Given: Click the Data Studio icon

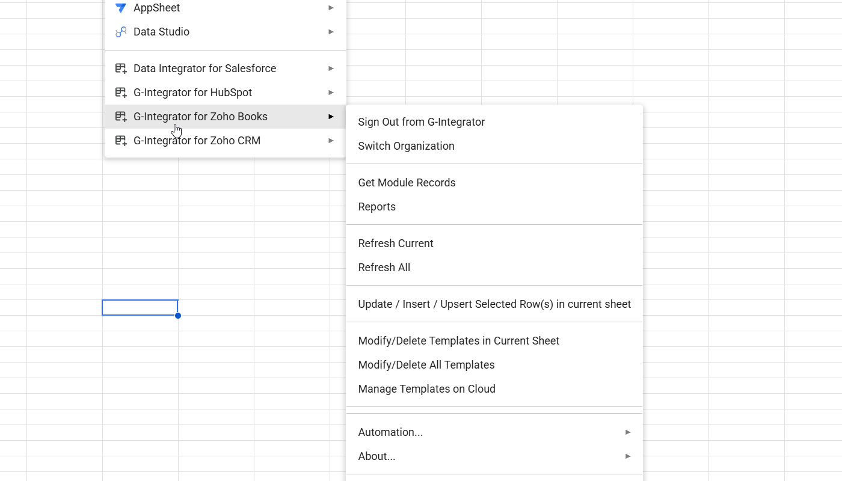Looking at the screenshot, I should click(121, 32).
